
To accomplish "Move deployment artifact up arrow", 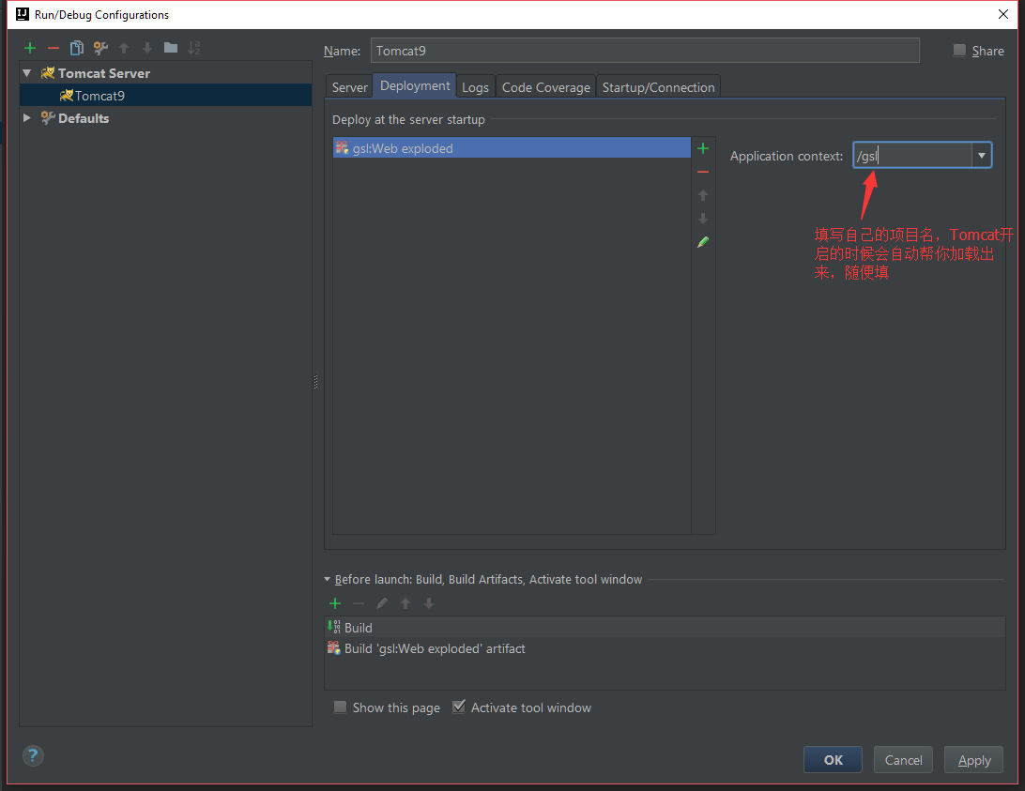I will (703, 195).
